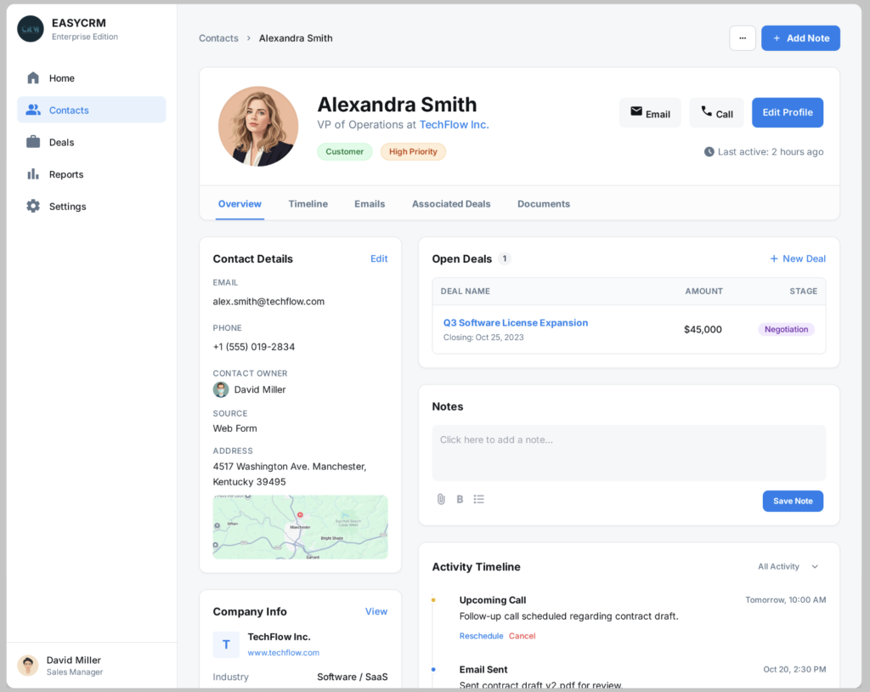870x692 pixels.
Task: Call contact using the phone Call button
Action: (716, 113)
